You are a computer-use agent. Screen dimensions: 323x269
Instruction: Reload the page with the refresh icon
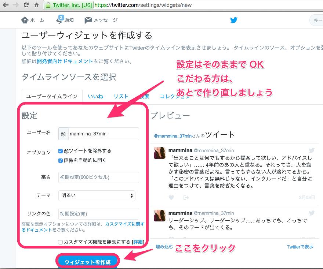tap(26, 5)
